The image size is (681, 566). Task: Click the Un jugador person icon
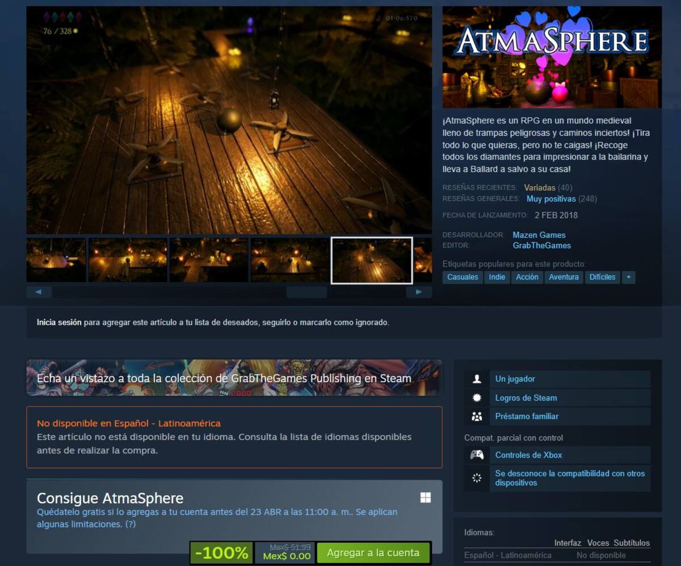tap(477, 379)
